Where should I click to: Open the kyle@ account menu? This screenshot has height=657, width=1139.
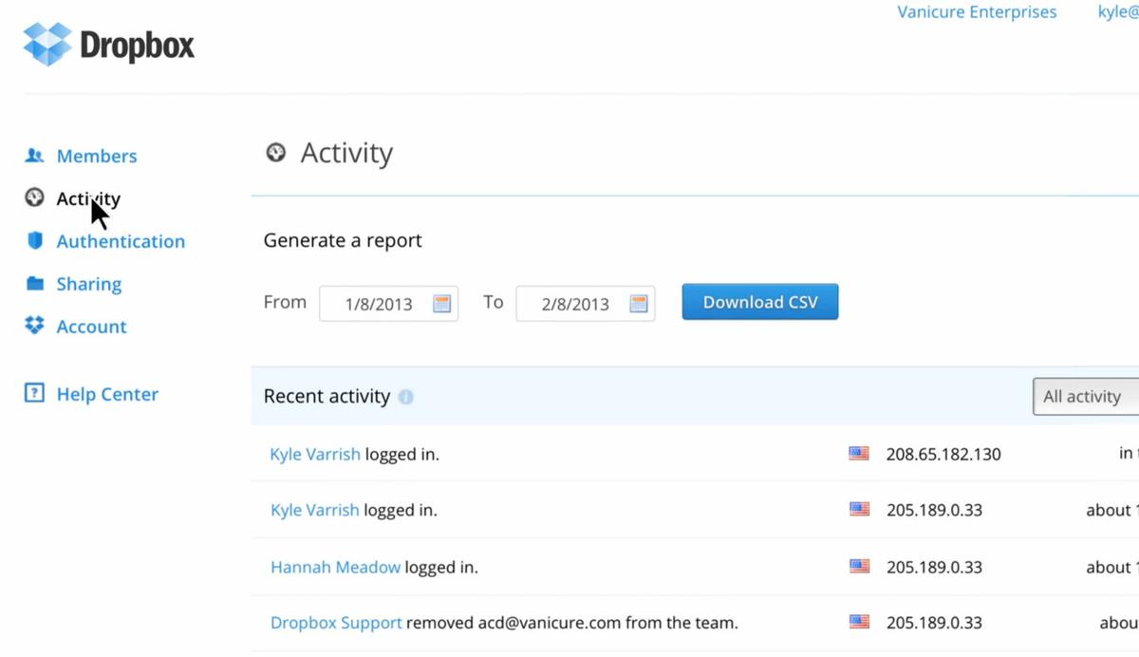[x=1118, y=12]
